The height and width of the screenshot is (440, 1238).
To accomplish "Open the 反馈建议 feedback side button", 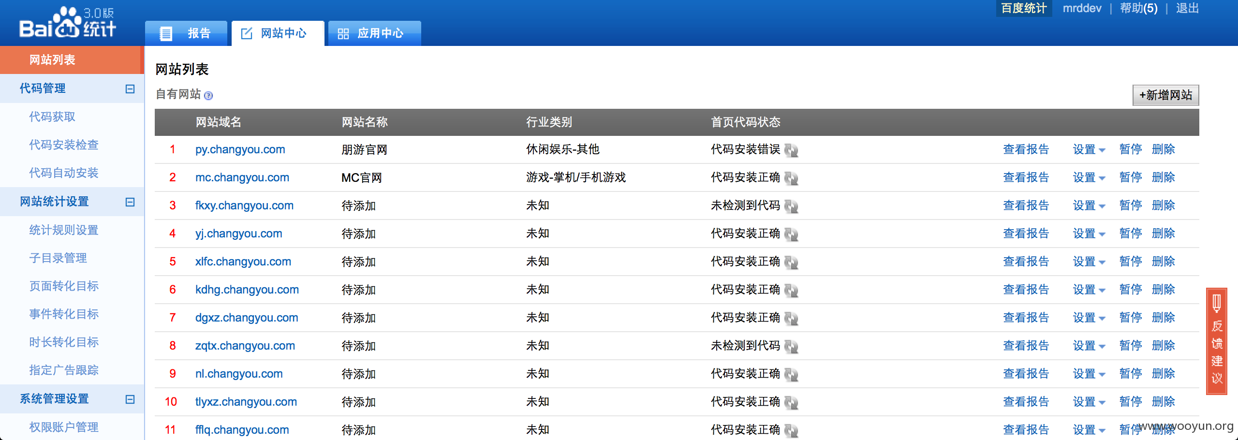I will click(x=1217, y=341).
